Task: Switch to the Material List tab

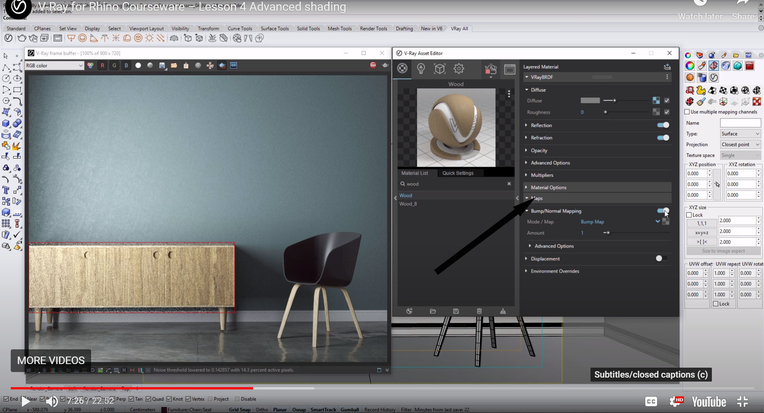Action: coord(415,173)
